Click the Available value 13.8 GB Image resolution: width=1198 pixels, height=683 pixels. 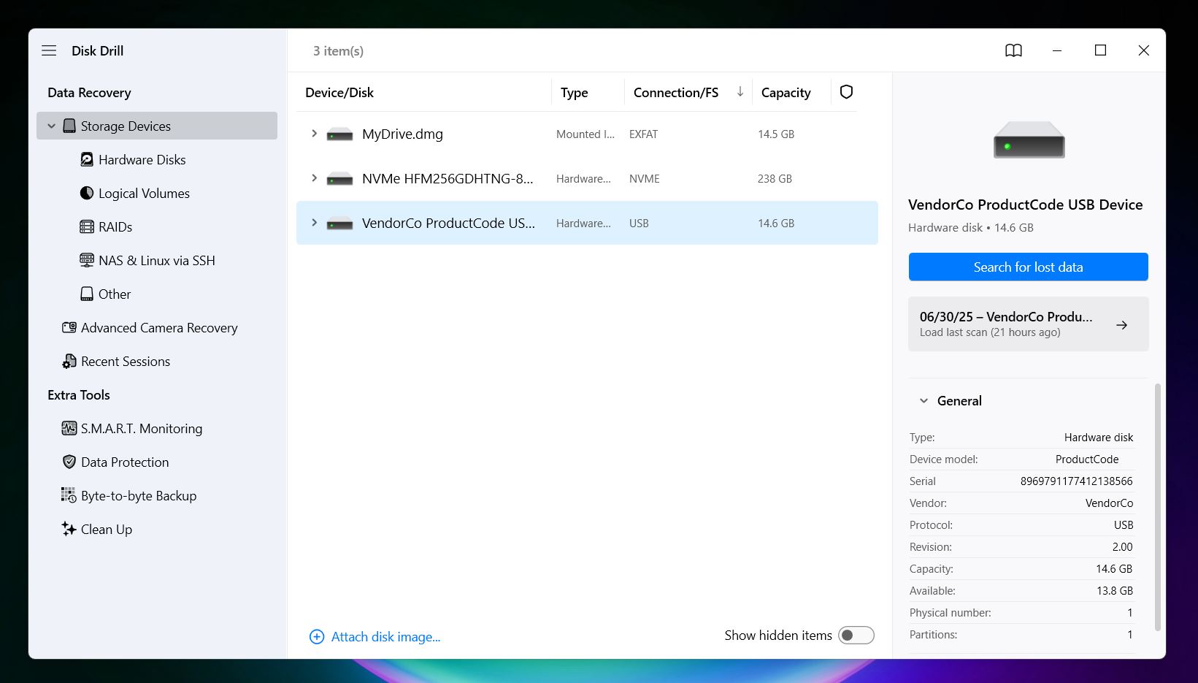pos(1115,590)
